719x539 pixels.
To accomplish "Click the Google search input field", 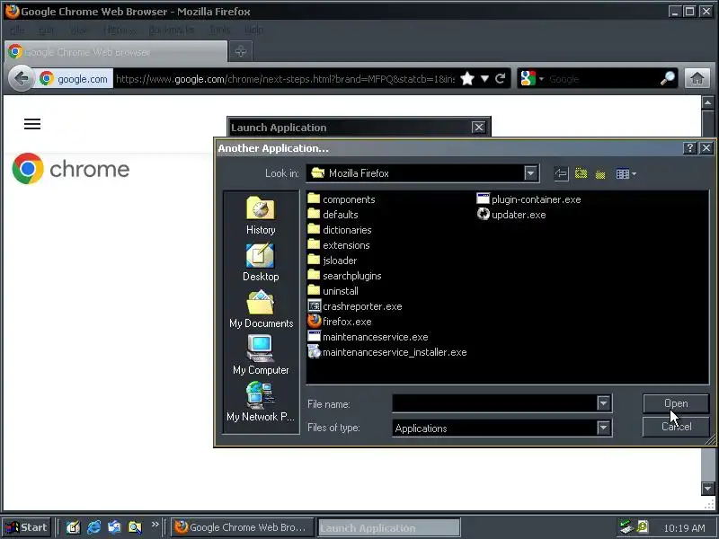I will [x=602, y=79].
